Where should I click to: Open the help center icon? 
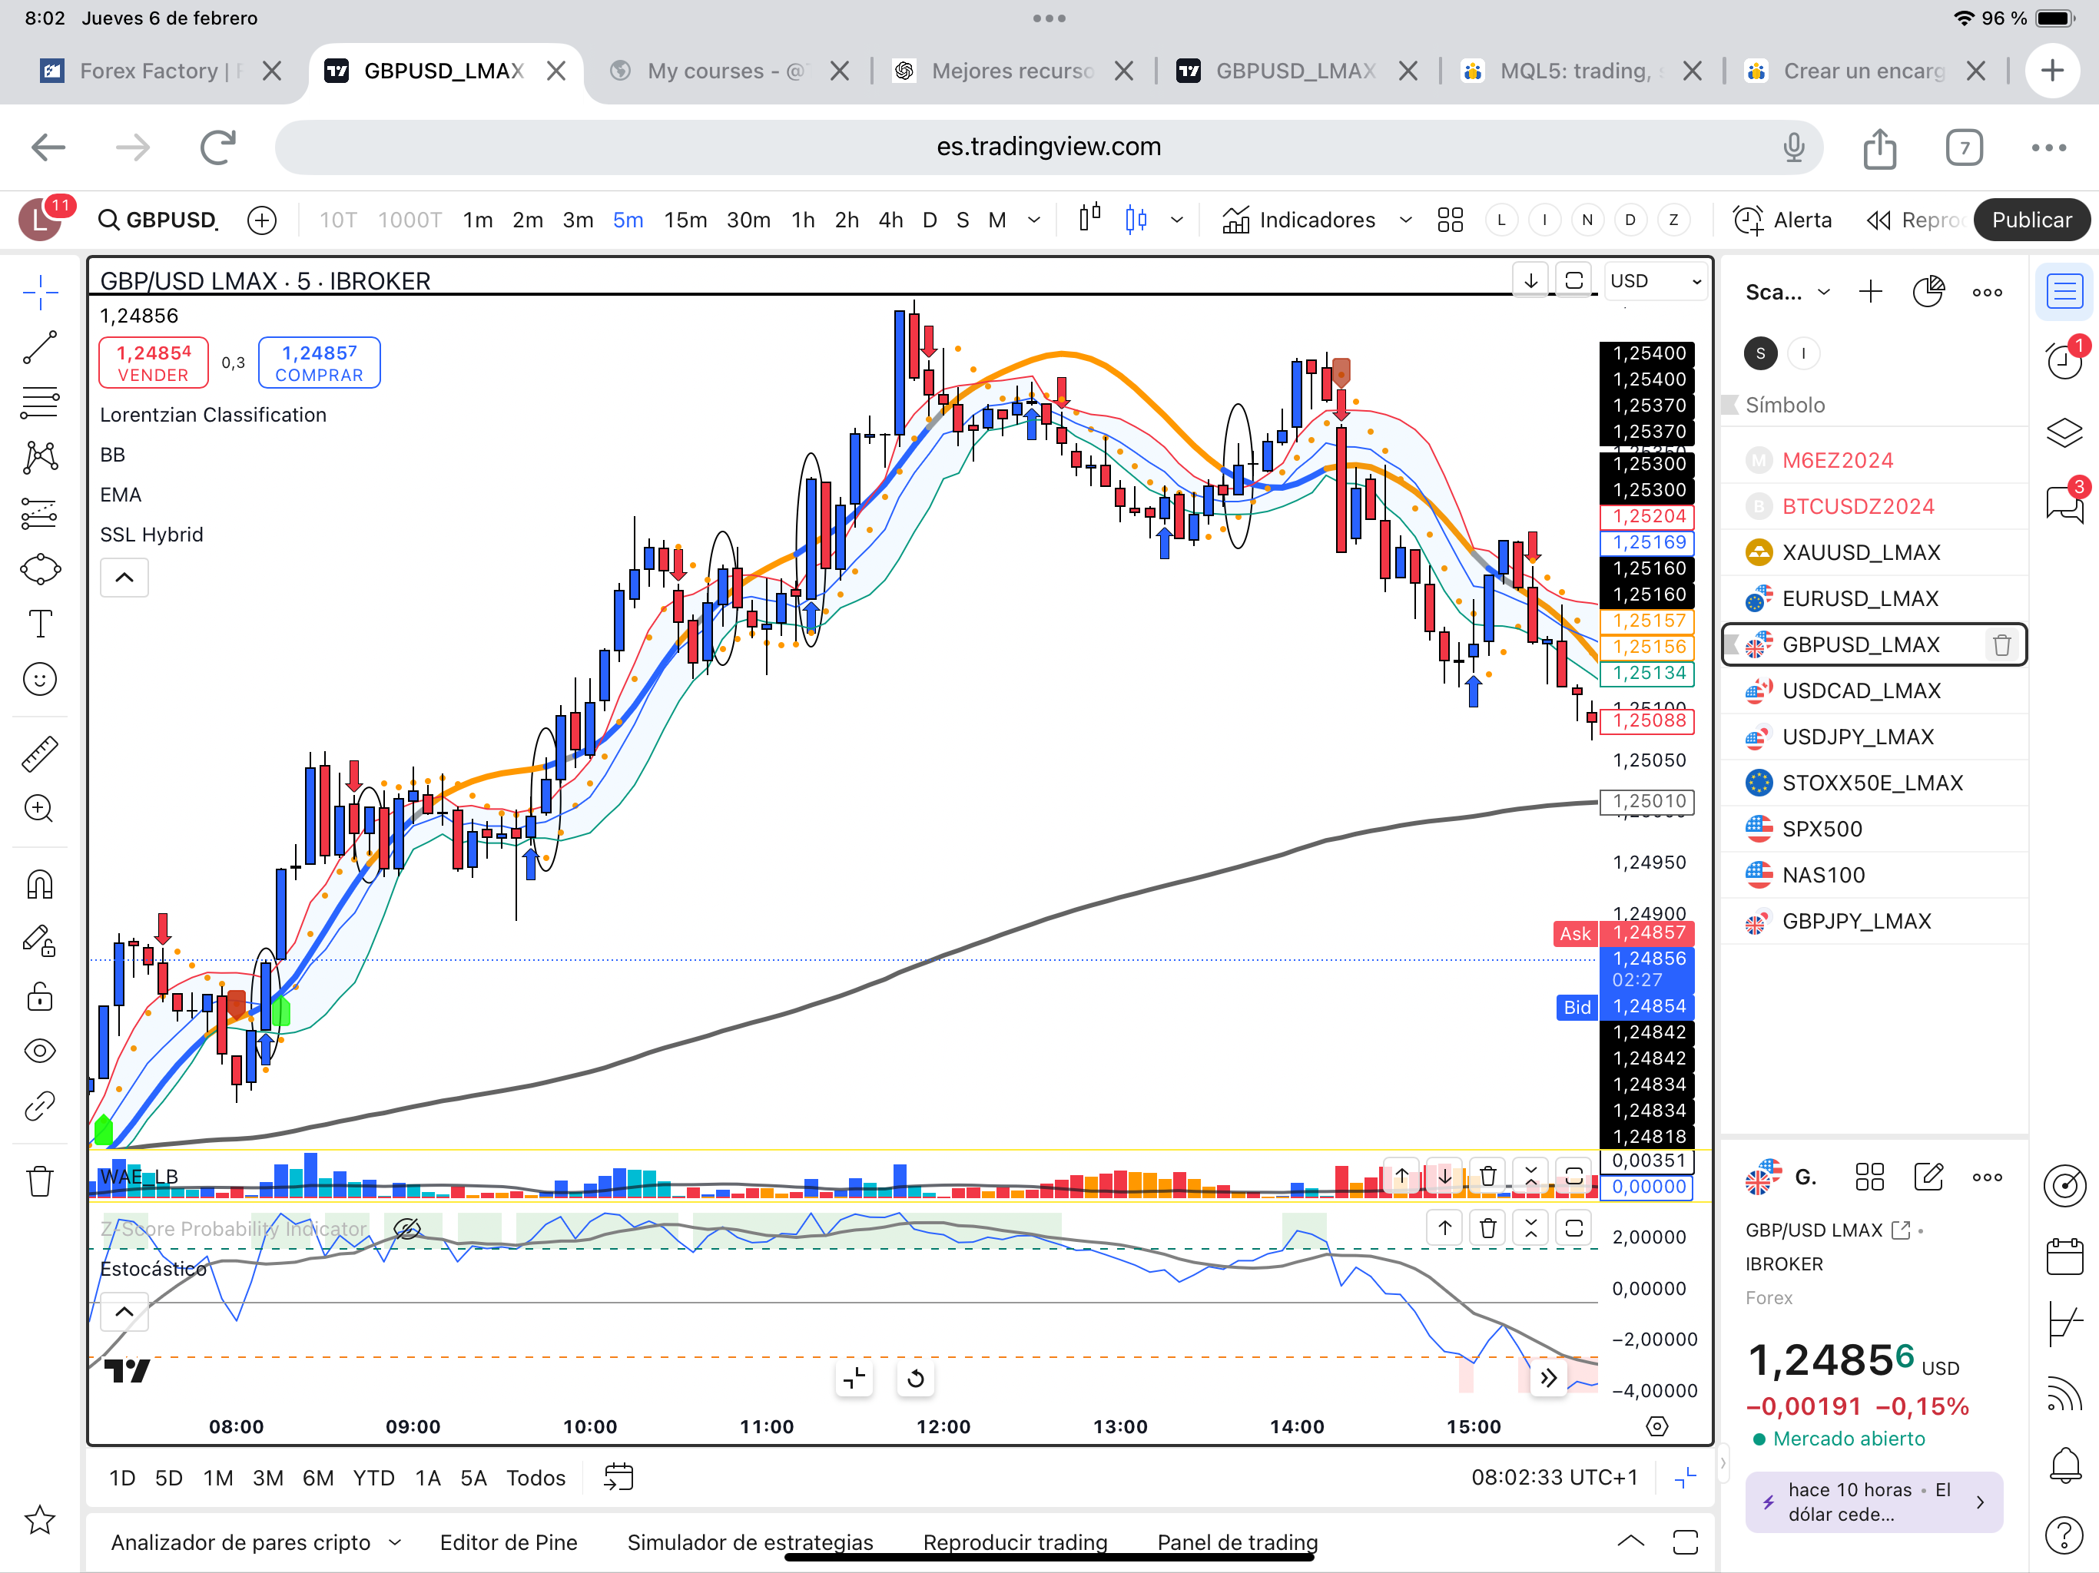tap(2064, 1534)
